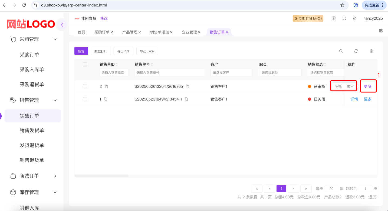
Task: Click the 数据打印 button
Action: [101, 51]
